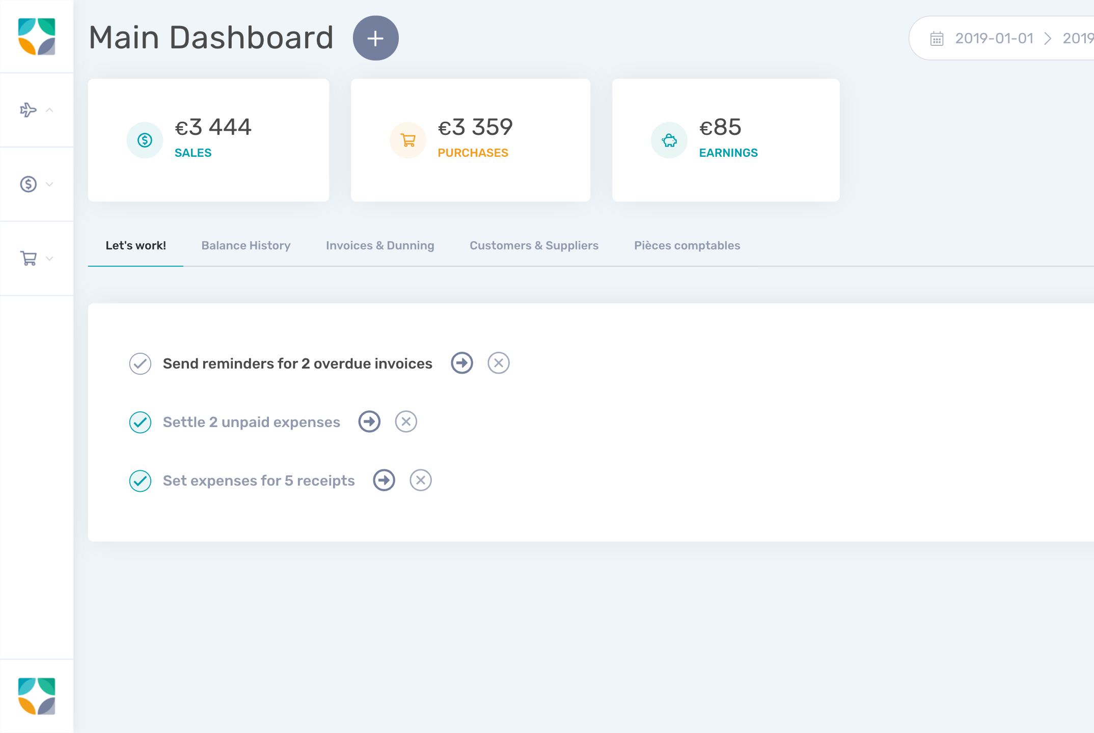Select the Balance History tab
The image size is (1094, 733).
(x=244, y=245)
